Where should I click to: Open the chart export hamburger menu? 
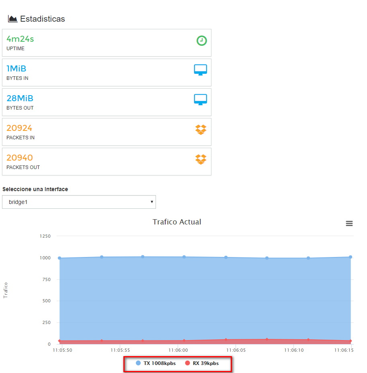349,224
